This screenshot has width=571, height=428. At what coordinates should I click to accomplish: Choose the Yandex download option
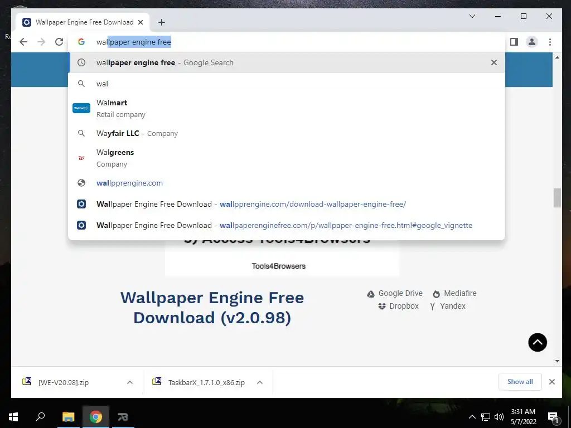pyautogui.click(x=448, y=306)
